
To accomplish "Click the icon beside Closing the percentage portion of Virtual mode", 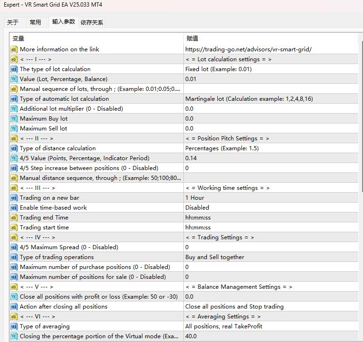I will tap(14, 336).
